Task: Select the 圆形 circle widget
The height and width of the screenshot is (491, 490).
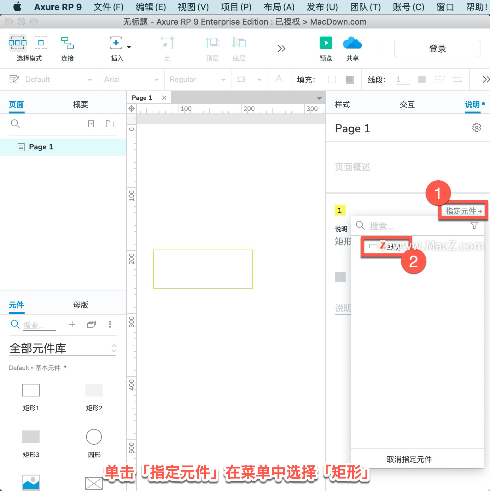Action: pos(94,437)
